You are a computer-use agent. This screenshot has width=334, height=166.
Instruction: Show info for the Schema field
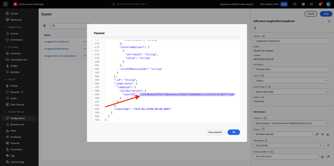tap(265, 118)
